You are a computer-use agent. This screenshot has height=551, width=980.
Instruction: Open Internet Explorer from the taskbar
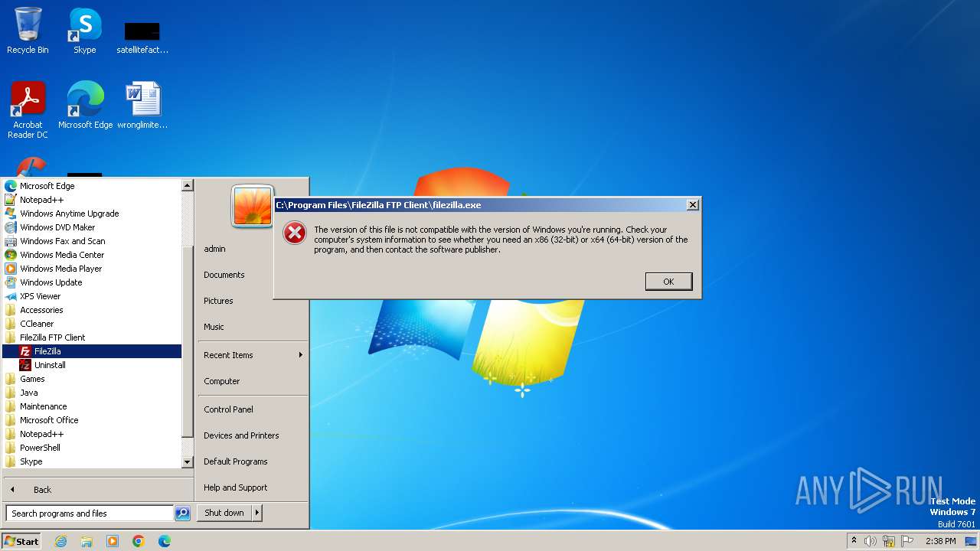(x=60, y=541)
